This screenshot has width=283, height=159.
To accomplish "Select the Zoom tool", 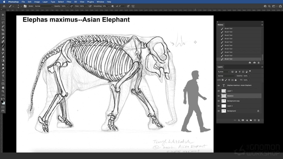I will [x=3, y=91].
